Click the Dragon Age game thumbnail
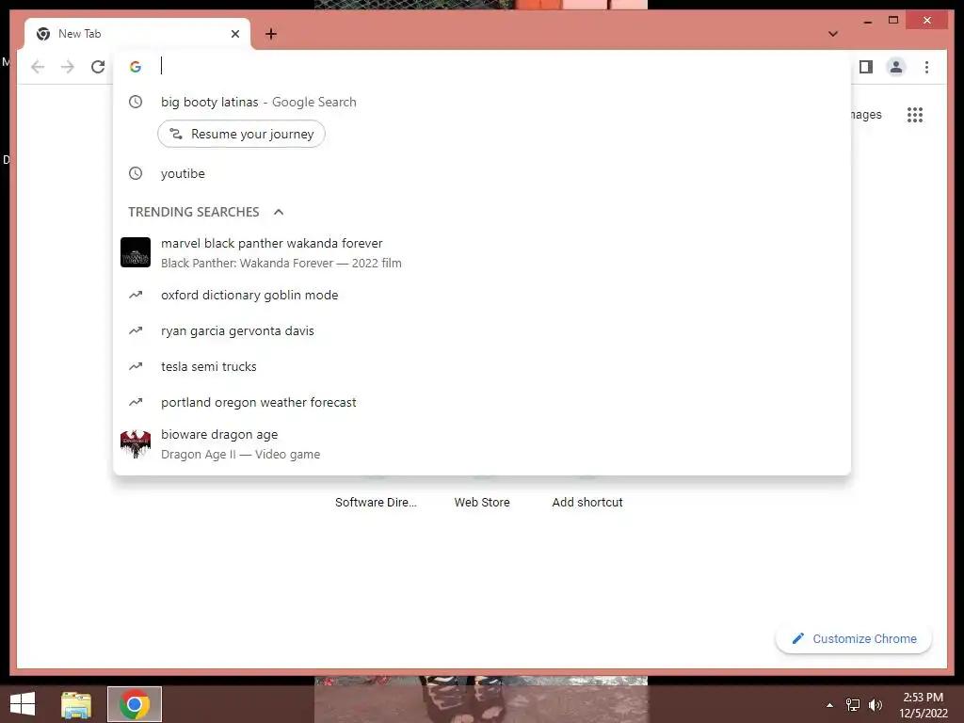This screenshot has height=723, width=964. pyautogui.click(x=136, y=444)
